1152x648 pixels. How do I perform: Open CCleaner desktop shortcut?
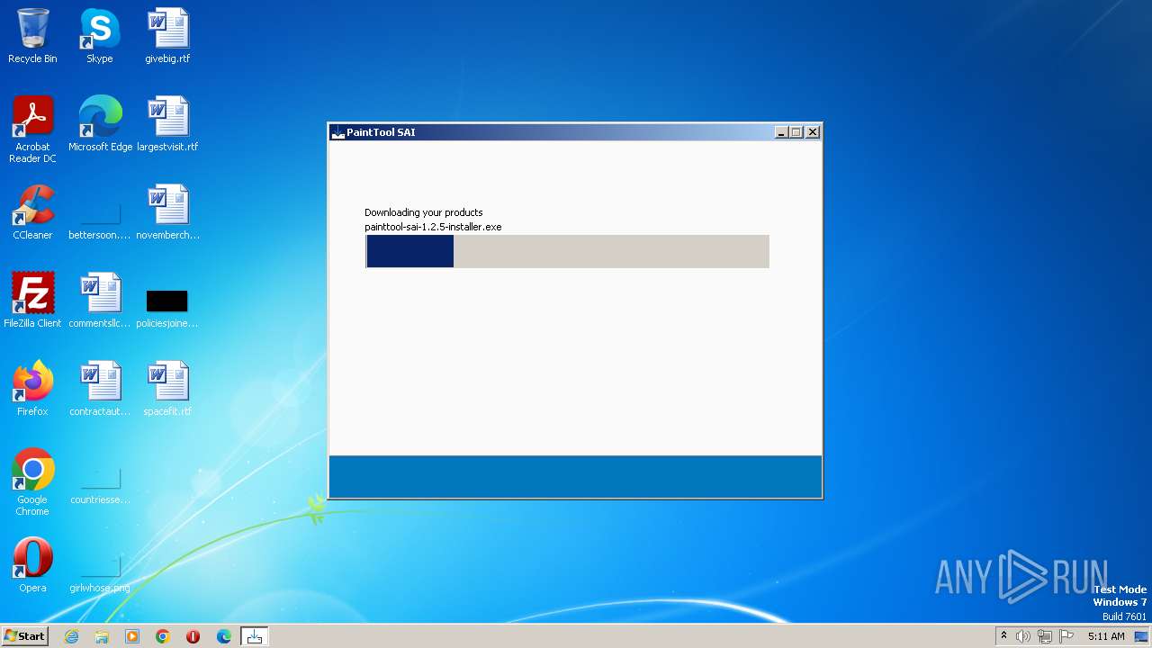point(32,212)
